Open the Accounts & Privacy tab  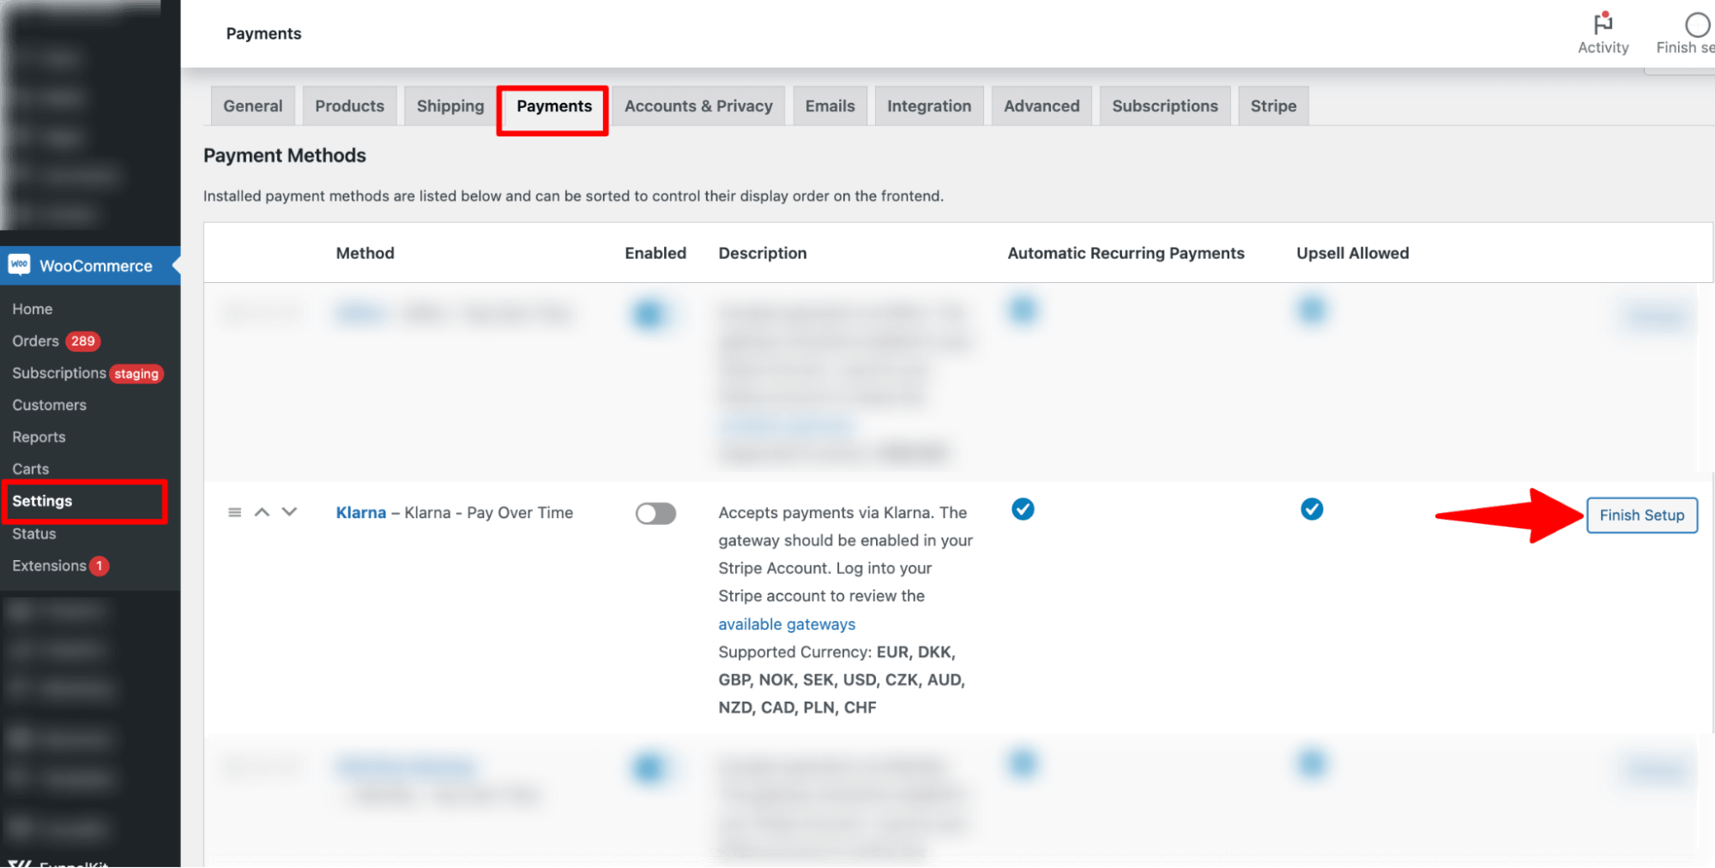coord(698,106)
